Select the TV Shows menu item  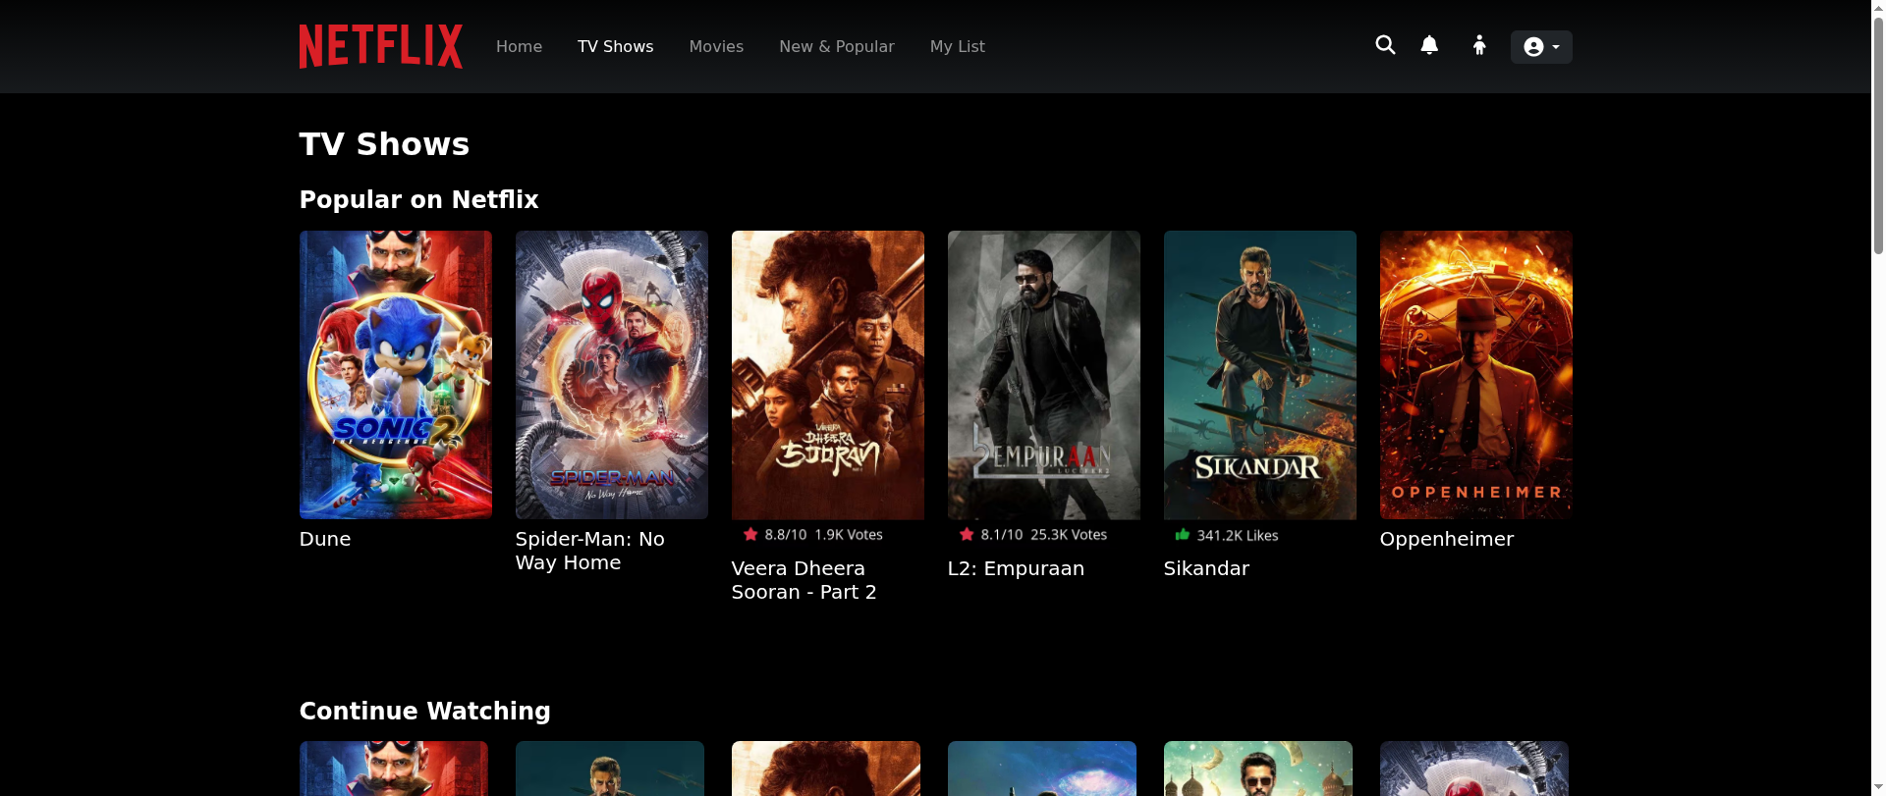615,46
